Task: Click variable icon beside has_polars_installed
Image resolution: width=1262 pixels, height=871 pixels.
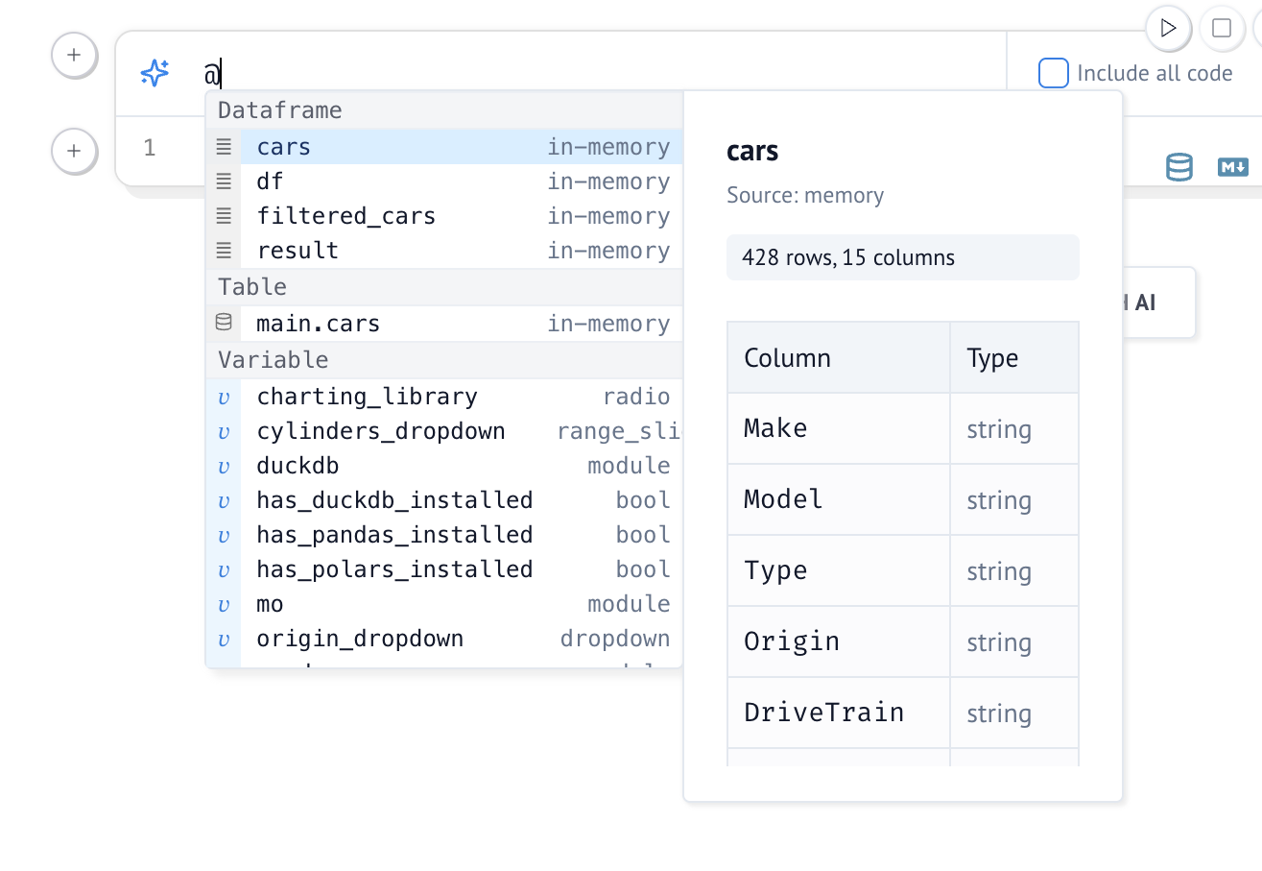Action: click(224, 569)
